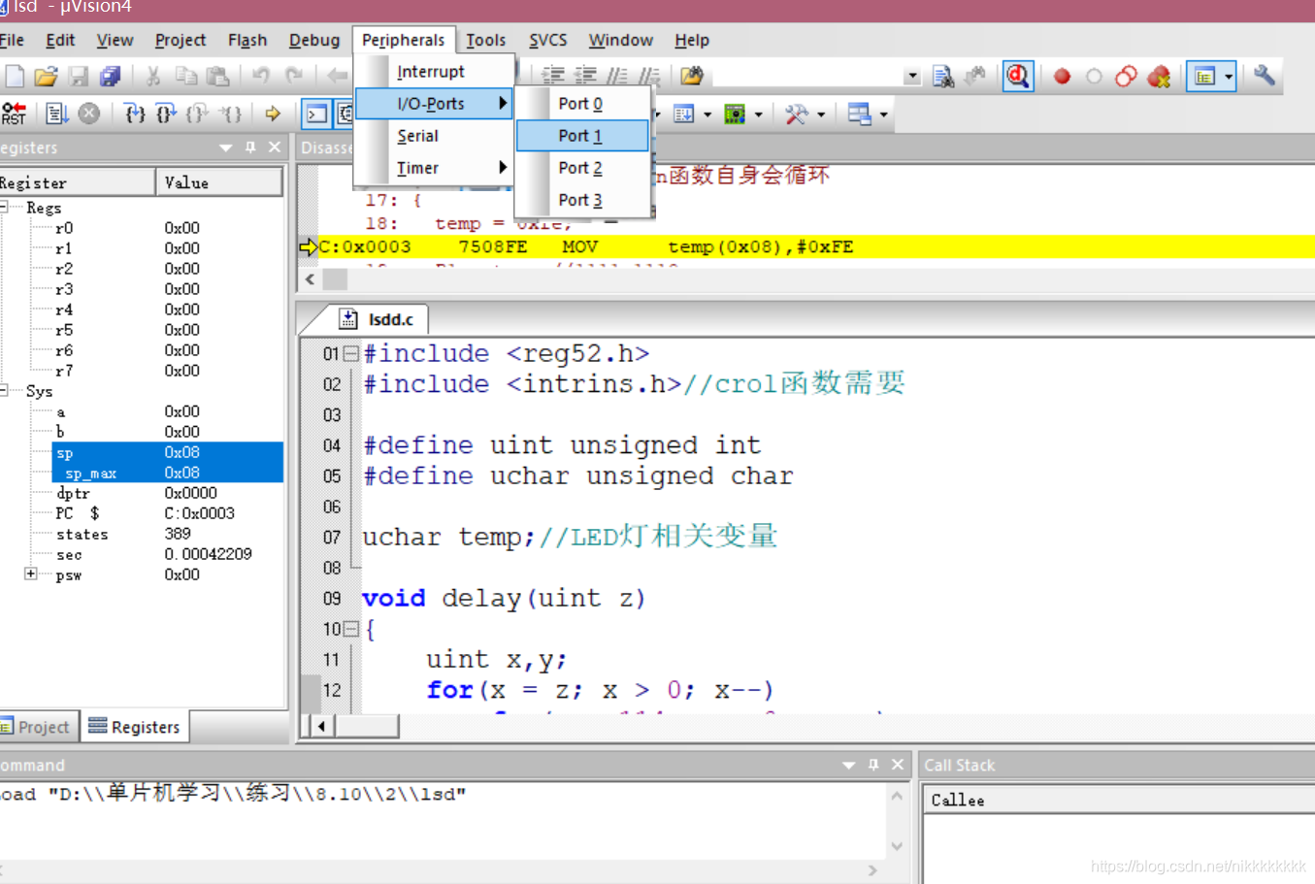
Task: Open Command panel dropdown arrow
Action: (x=848, y=765)
